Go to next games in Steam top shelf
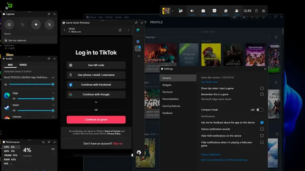Image resolution: width=305 pixels, height=171 pixels. pos(276,37)
